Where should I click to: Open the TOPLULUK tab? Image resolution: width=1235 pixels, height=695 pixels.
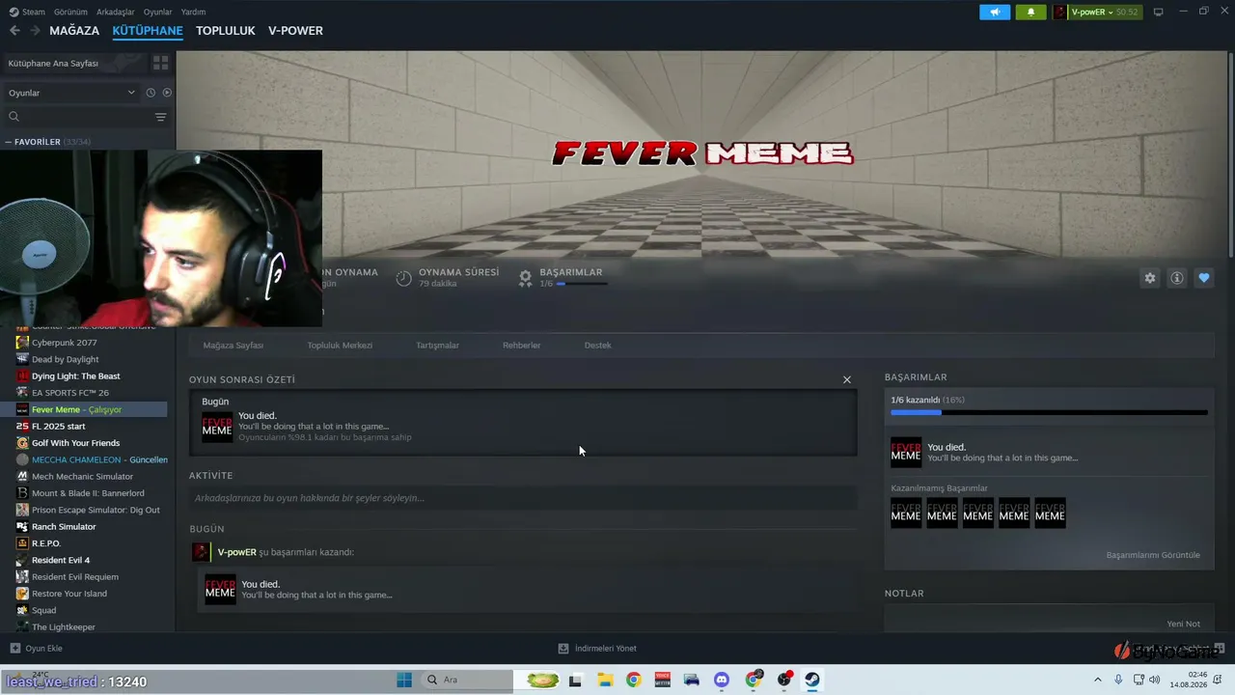(x=226, y=31)
